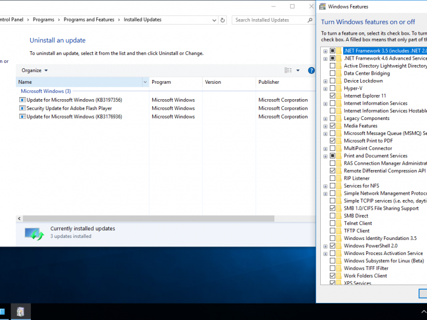Click folder icon beside Hyper-V
Viewport: 427px width, 320px height.
338,89
